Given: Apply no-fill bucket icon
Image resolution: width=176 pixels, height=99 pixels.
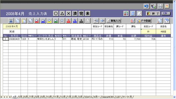Looking at the screenshot, I should click(62, 21).
